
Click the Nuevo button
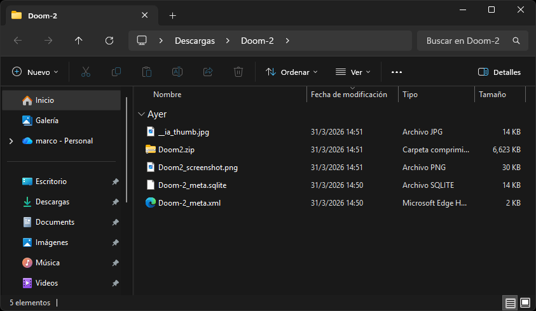(x=36, y=72)
